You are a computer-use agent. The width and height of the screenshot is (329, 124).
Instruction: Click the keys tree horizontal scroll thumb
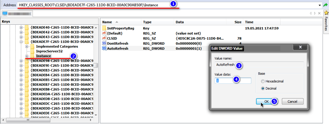point(28,120)
